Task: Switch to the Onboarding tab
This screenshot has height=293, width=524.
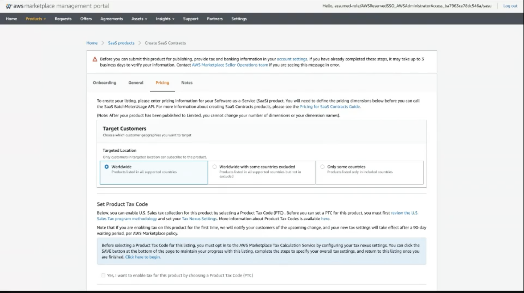Action: [x=104, y=83]
